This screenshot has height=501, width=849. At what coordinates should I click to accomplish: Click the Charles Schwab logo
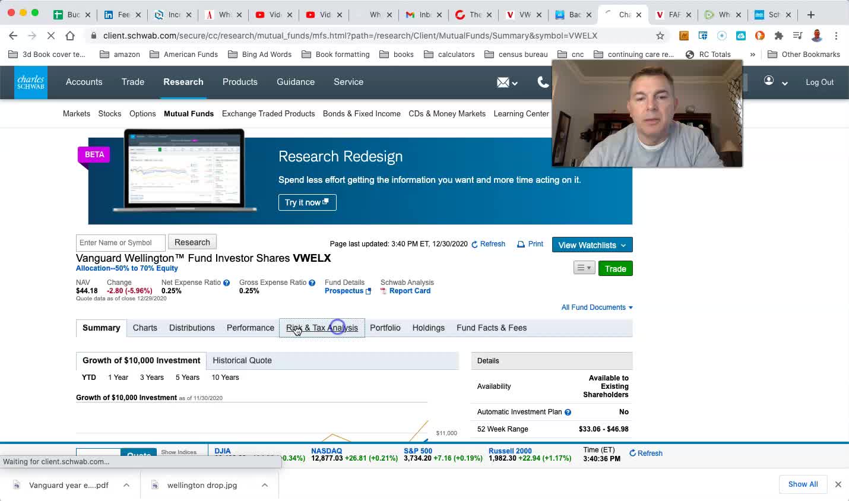31,83
